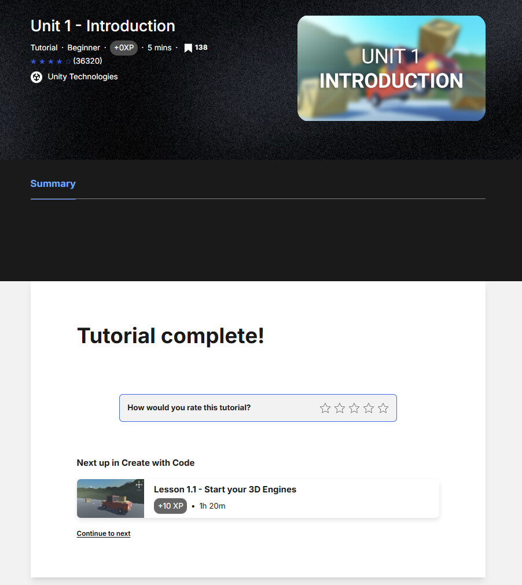Click the (36320) ratings count

(87, 61)
